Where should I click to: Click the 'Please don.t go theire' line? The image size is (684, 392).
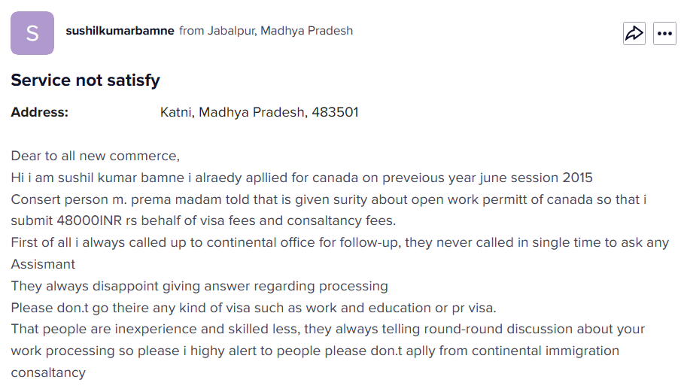(254, 308)
